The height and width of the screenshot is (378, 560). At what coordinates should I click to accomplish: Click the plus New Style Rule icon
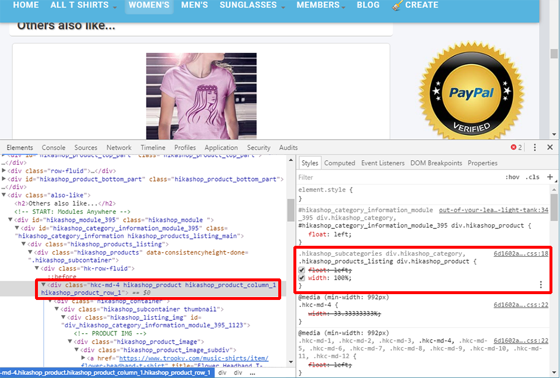[549, 177]
